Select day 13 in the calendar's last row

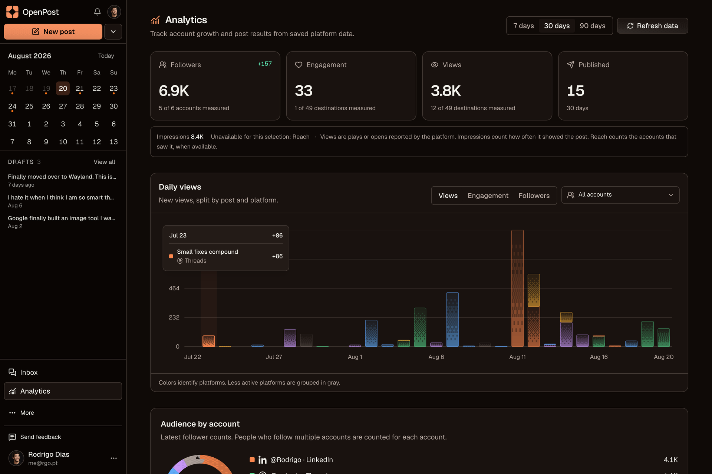pos(113,142)
